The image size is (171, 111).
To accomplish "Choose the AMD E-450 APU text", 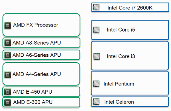I will (32, 92).
